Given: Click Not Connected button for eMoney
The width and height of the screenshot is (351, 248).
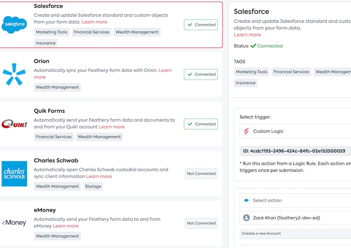Looking at the screenshot, I should (201, 223).
